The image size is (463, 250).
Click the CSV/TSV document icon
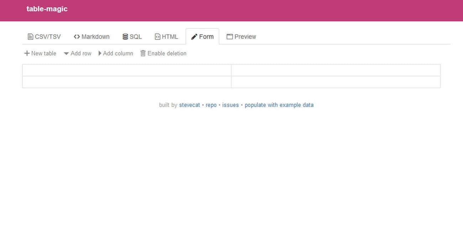coord(30,37)
